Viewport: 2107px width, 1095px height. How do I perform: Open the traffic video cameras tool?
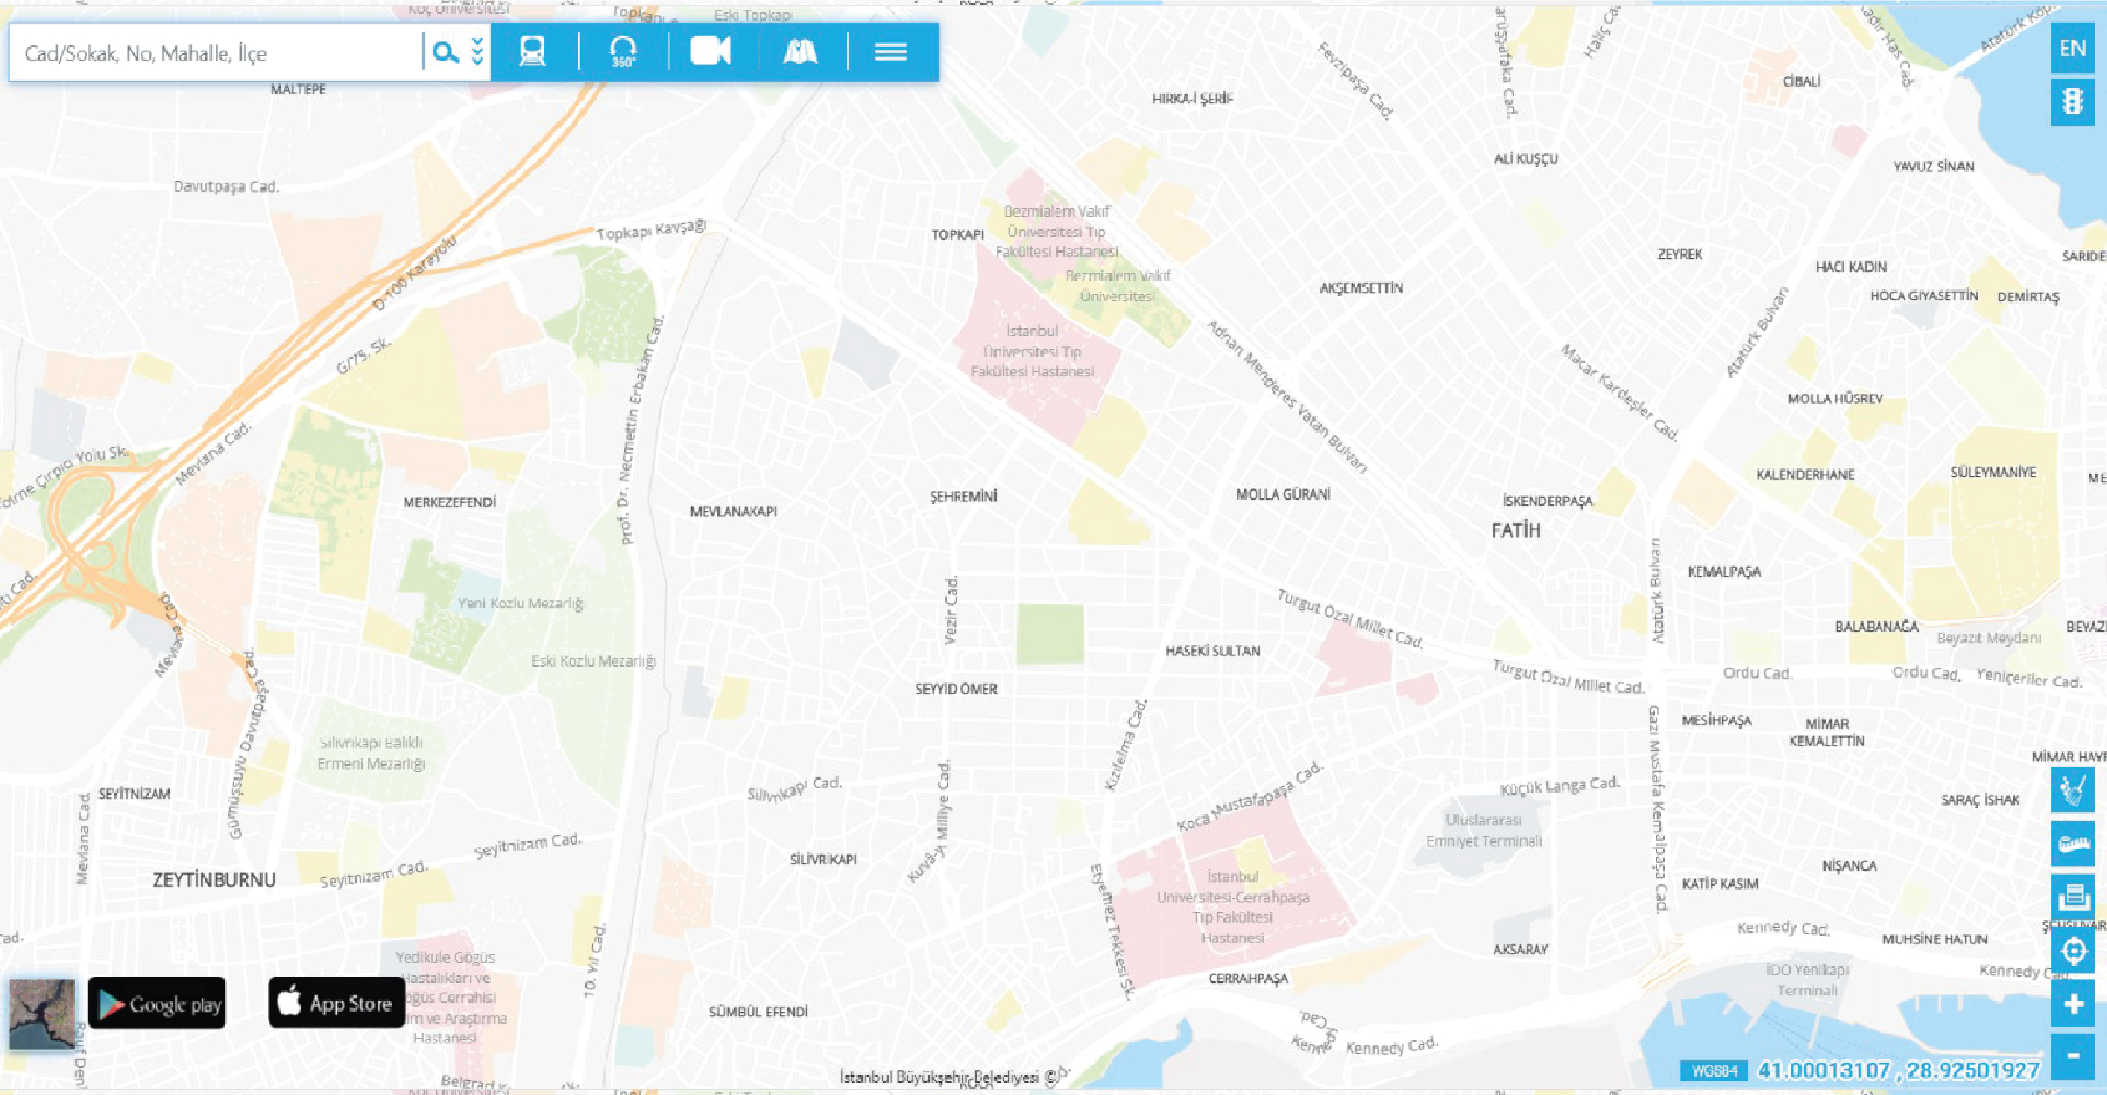pyautogui.click(x=710, y=51)
